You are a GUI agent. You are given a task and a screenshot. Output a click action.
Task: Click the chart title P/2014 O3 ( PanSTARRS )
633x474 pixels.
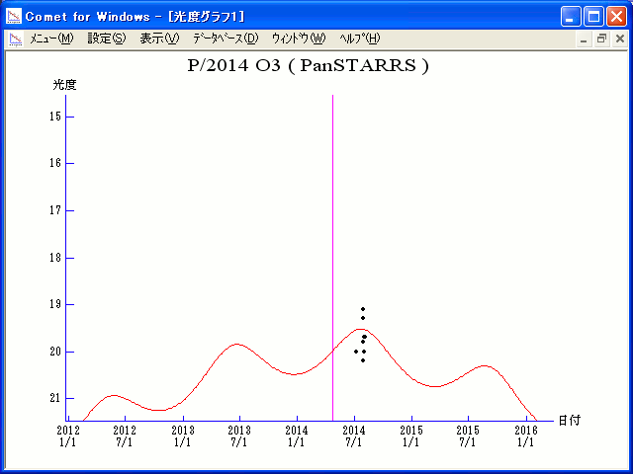click(x=308, y=65)
